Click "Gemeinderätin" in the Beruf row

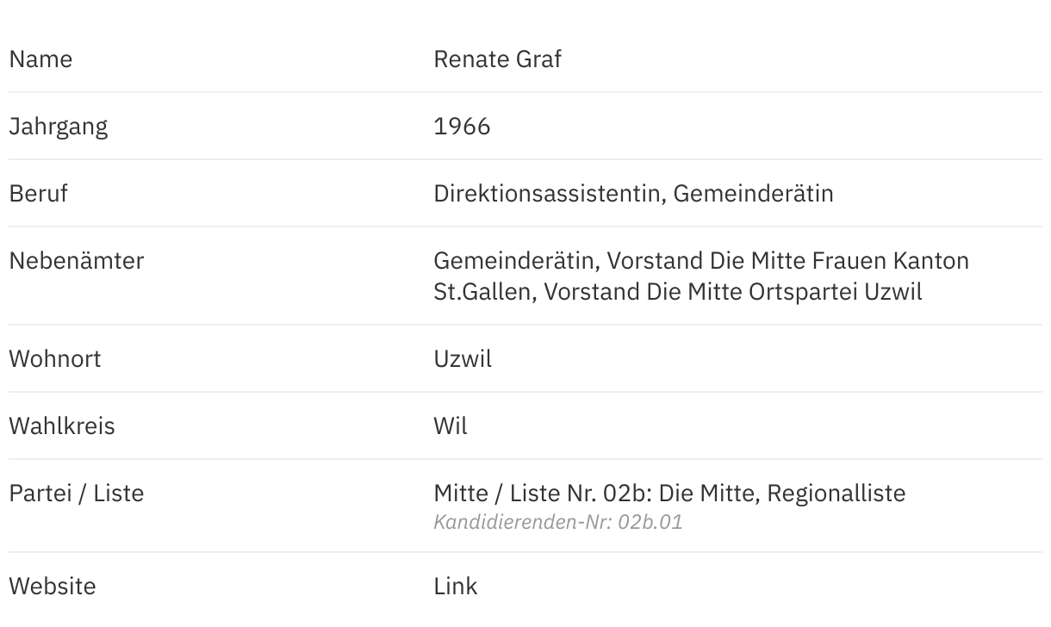753,194
